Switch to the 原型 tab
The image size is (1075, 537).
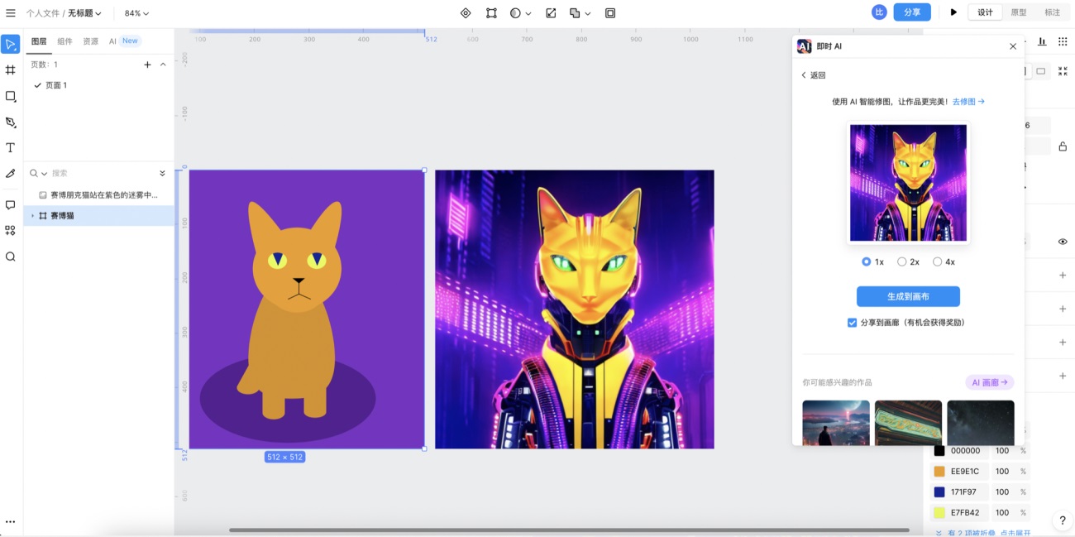[1019, 12]
